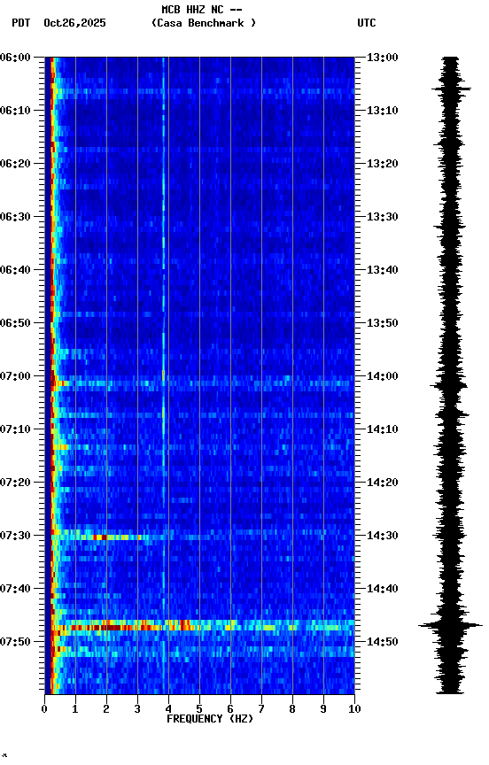
Task: Click the 10 Hz frequency tick label
Action: click(x=354, y=709)
